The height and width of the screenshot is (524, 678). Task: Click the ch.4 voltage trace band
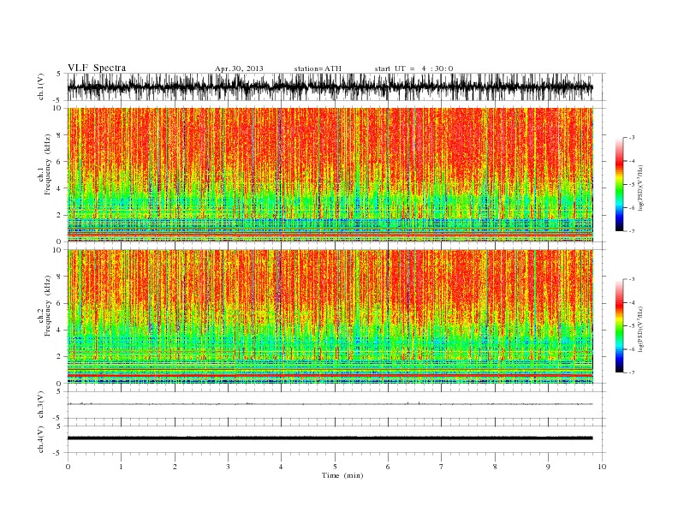pyautogui.click(x=330, y=438)
